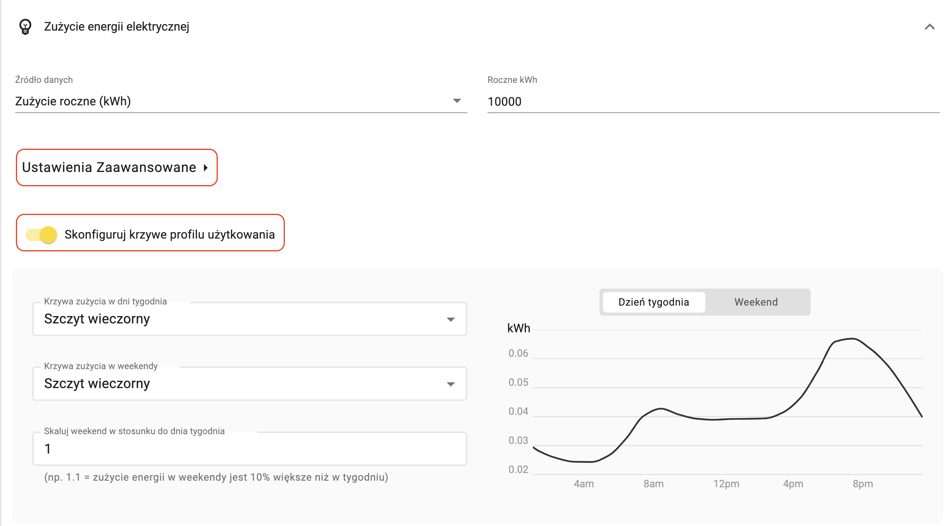
Task: Open Krzywa zużycia w dni tygodnia dropdown
Action: click(x=250, y=319)
